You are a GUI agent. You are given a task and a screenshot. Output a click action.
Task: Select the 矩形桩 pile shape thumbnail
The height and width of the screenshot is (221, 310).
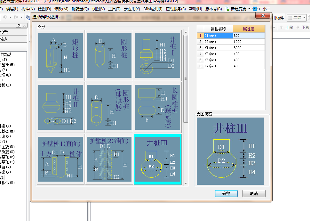click(60, 55)
